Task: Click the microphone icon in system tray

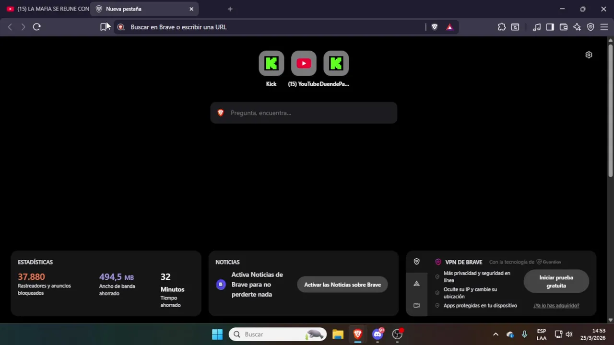Action: (524, 334)
